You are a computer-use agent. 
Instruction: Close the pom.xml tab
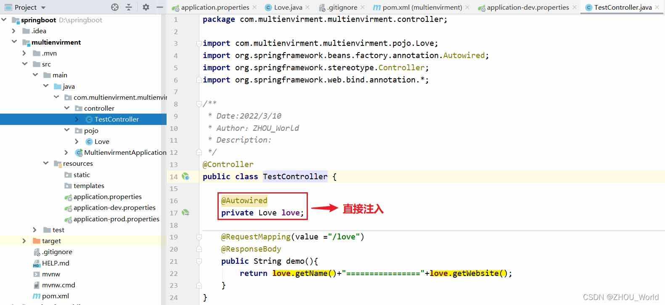(x=467, y=7)
